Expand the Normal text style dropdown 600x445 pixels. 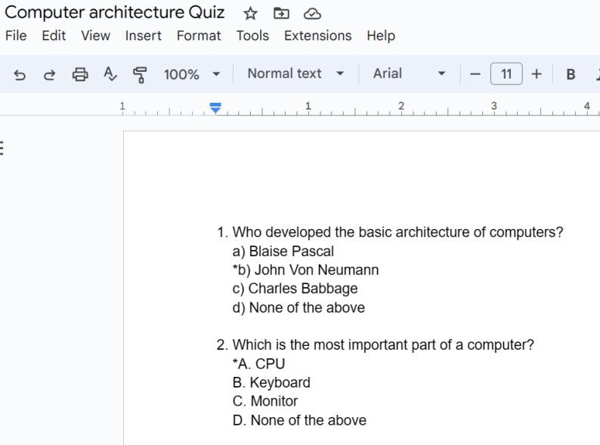(x=295, y=74)
